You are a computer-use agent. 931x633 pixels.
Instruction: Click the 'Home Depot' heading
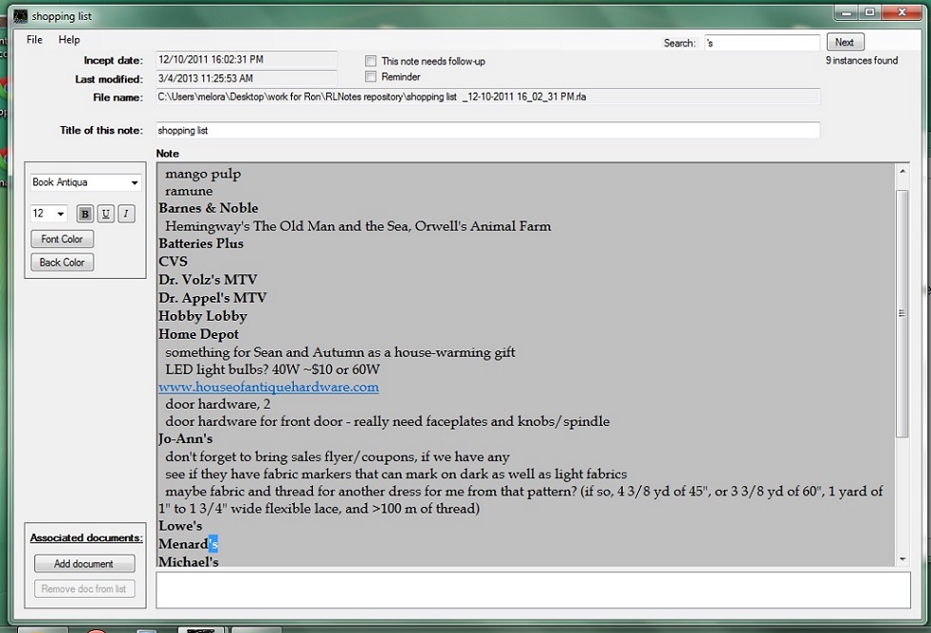(x=198, y=334)
